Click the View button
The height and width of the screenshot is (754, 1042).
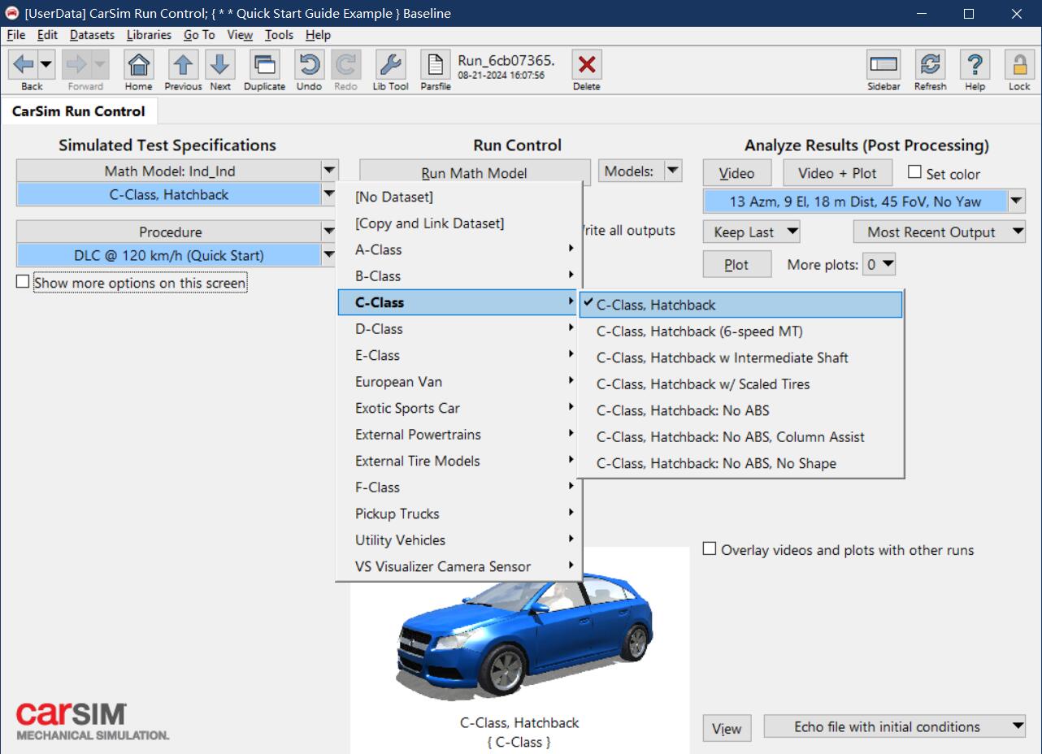(727, 728)
